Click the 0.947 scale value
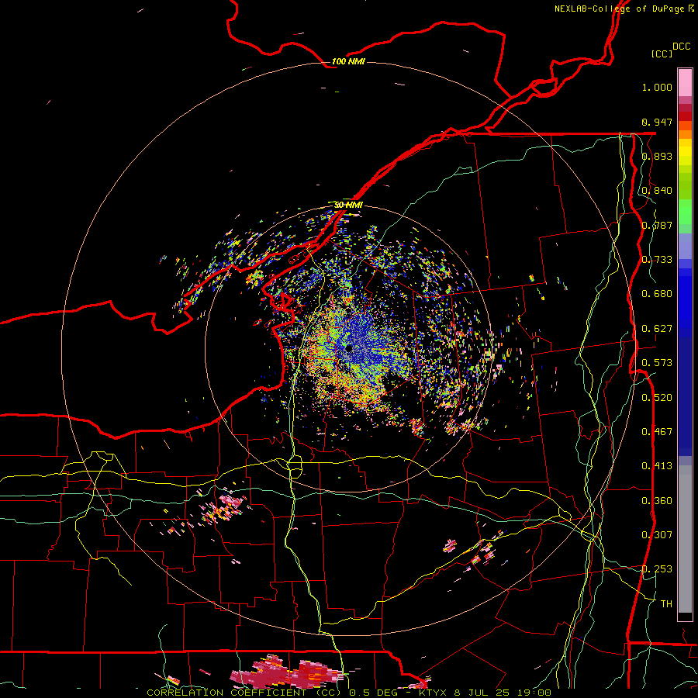The image size is (698, 698). pyautogui.click(x=657, y=122)
